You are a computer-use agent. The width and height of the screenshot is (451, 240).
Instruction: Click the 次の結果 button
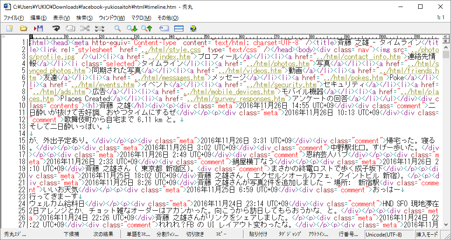pos(103,234)
